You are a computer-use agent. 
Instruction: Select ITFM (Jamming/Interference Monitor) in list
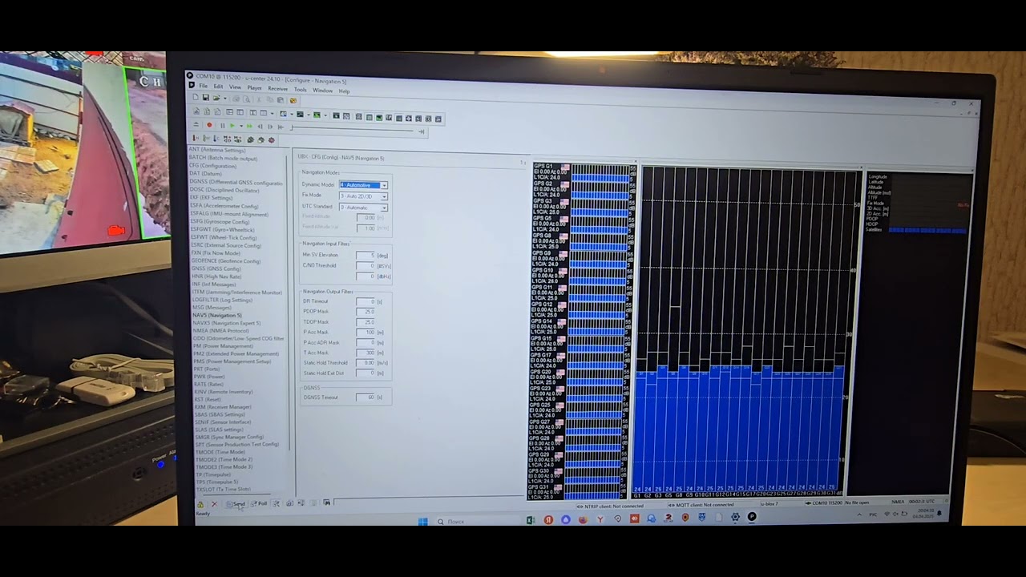pos(236,293)
